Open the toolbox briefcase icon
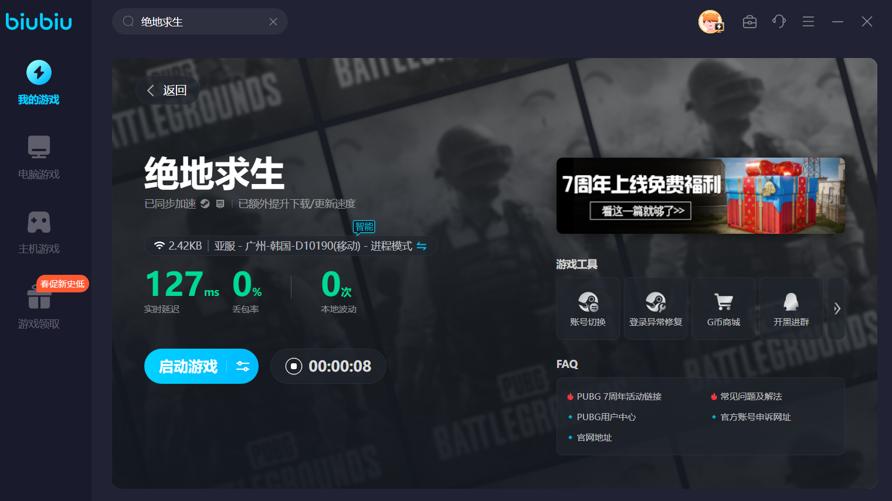The image size is (892, 501). pos(749,22)
